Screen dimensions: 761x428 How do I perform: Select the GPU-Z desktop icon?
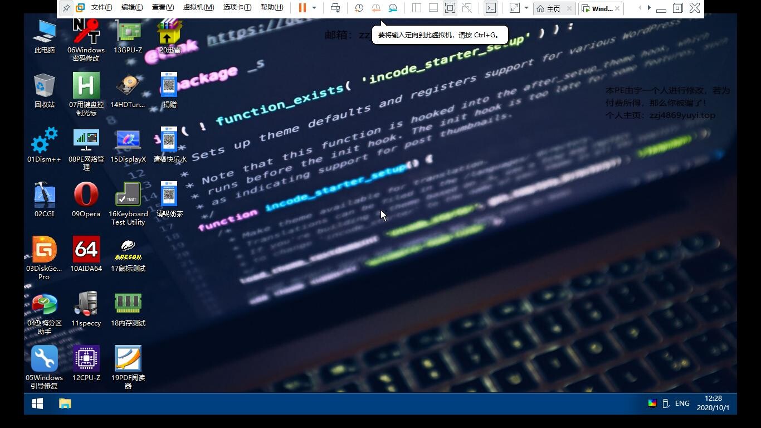pyautogui.click(x=128, y=32)
